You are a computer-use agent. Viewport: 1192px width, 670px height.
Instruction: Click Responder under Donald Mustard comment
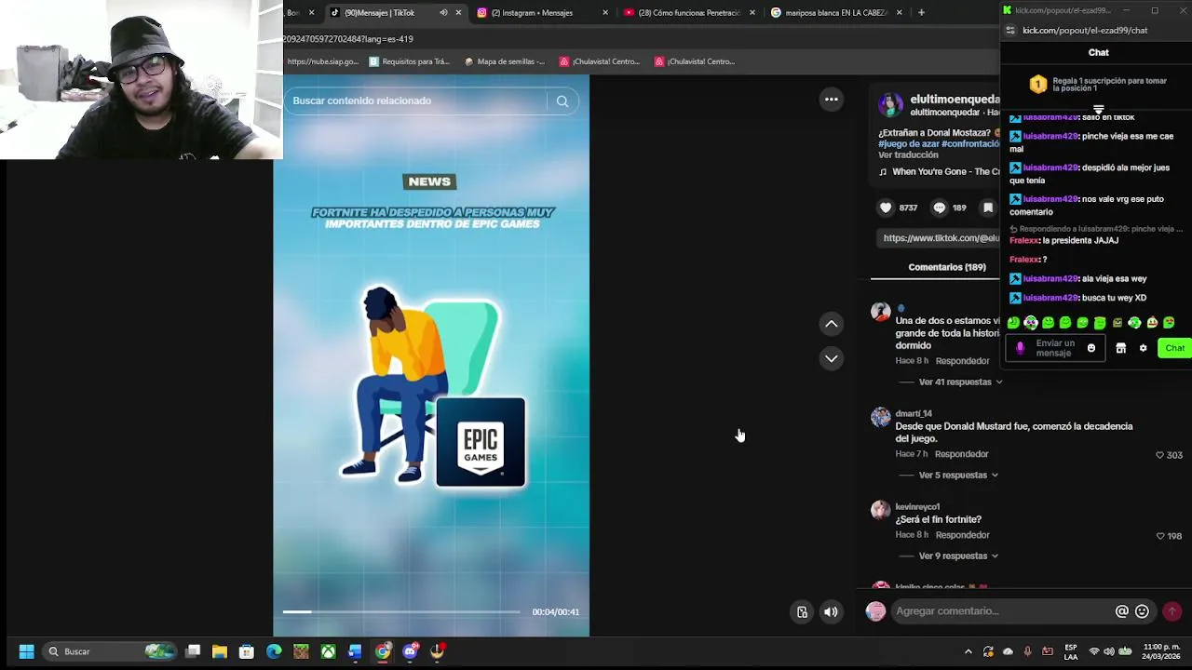point(961,454)
